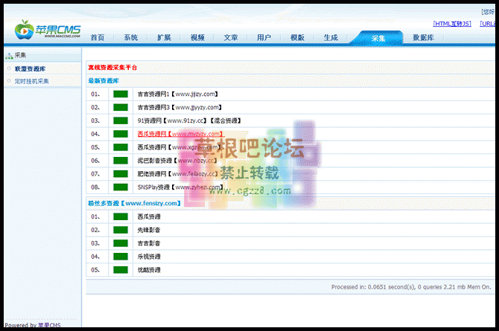Open the 视频 menu tab
This screenshot has width=499, height=331.
197,37
